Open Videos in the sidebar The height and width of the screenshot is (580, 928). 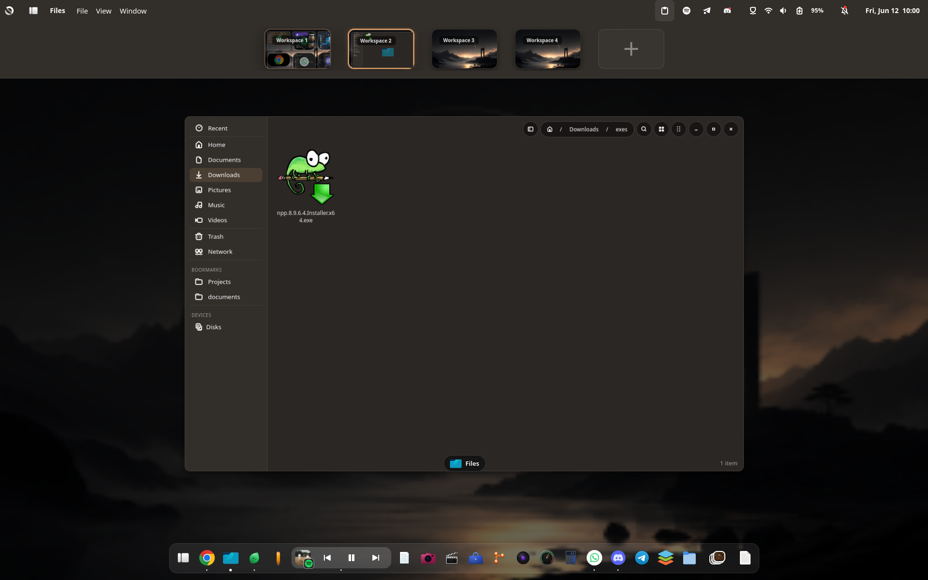click(x=226, y=220)
